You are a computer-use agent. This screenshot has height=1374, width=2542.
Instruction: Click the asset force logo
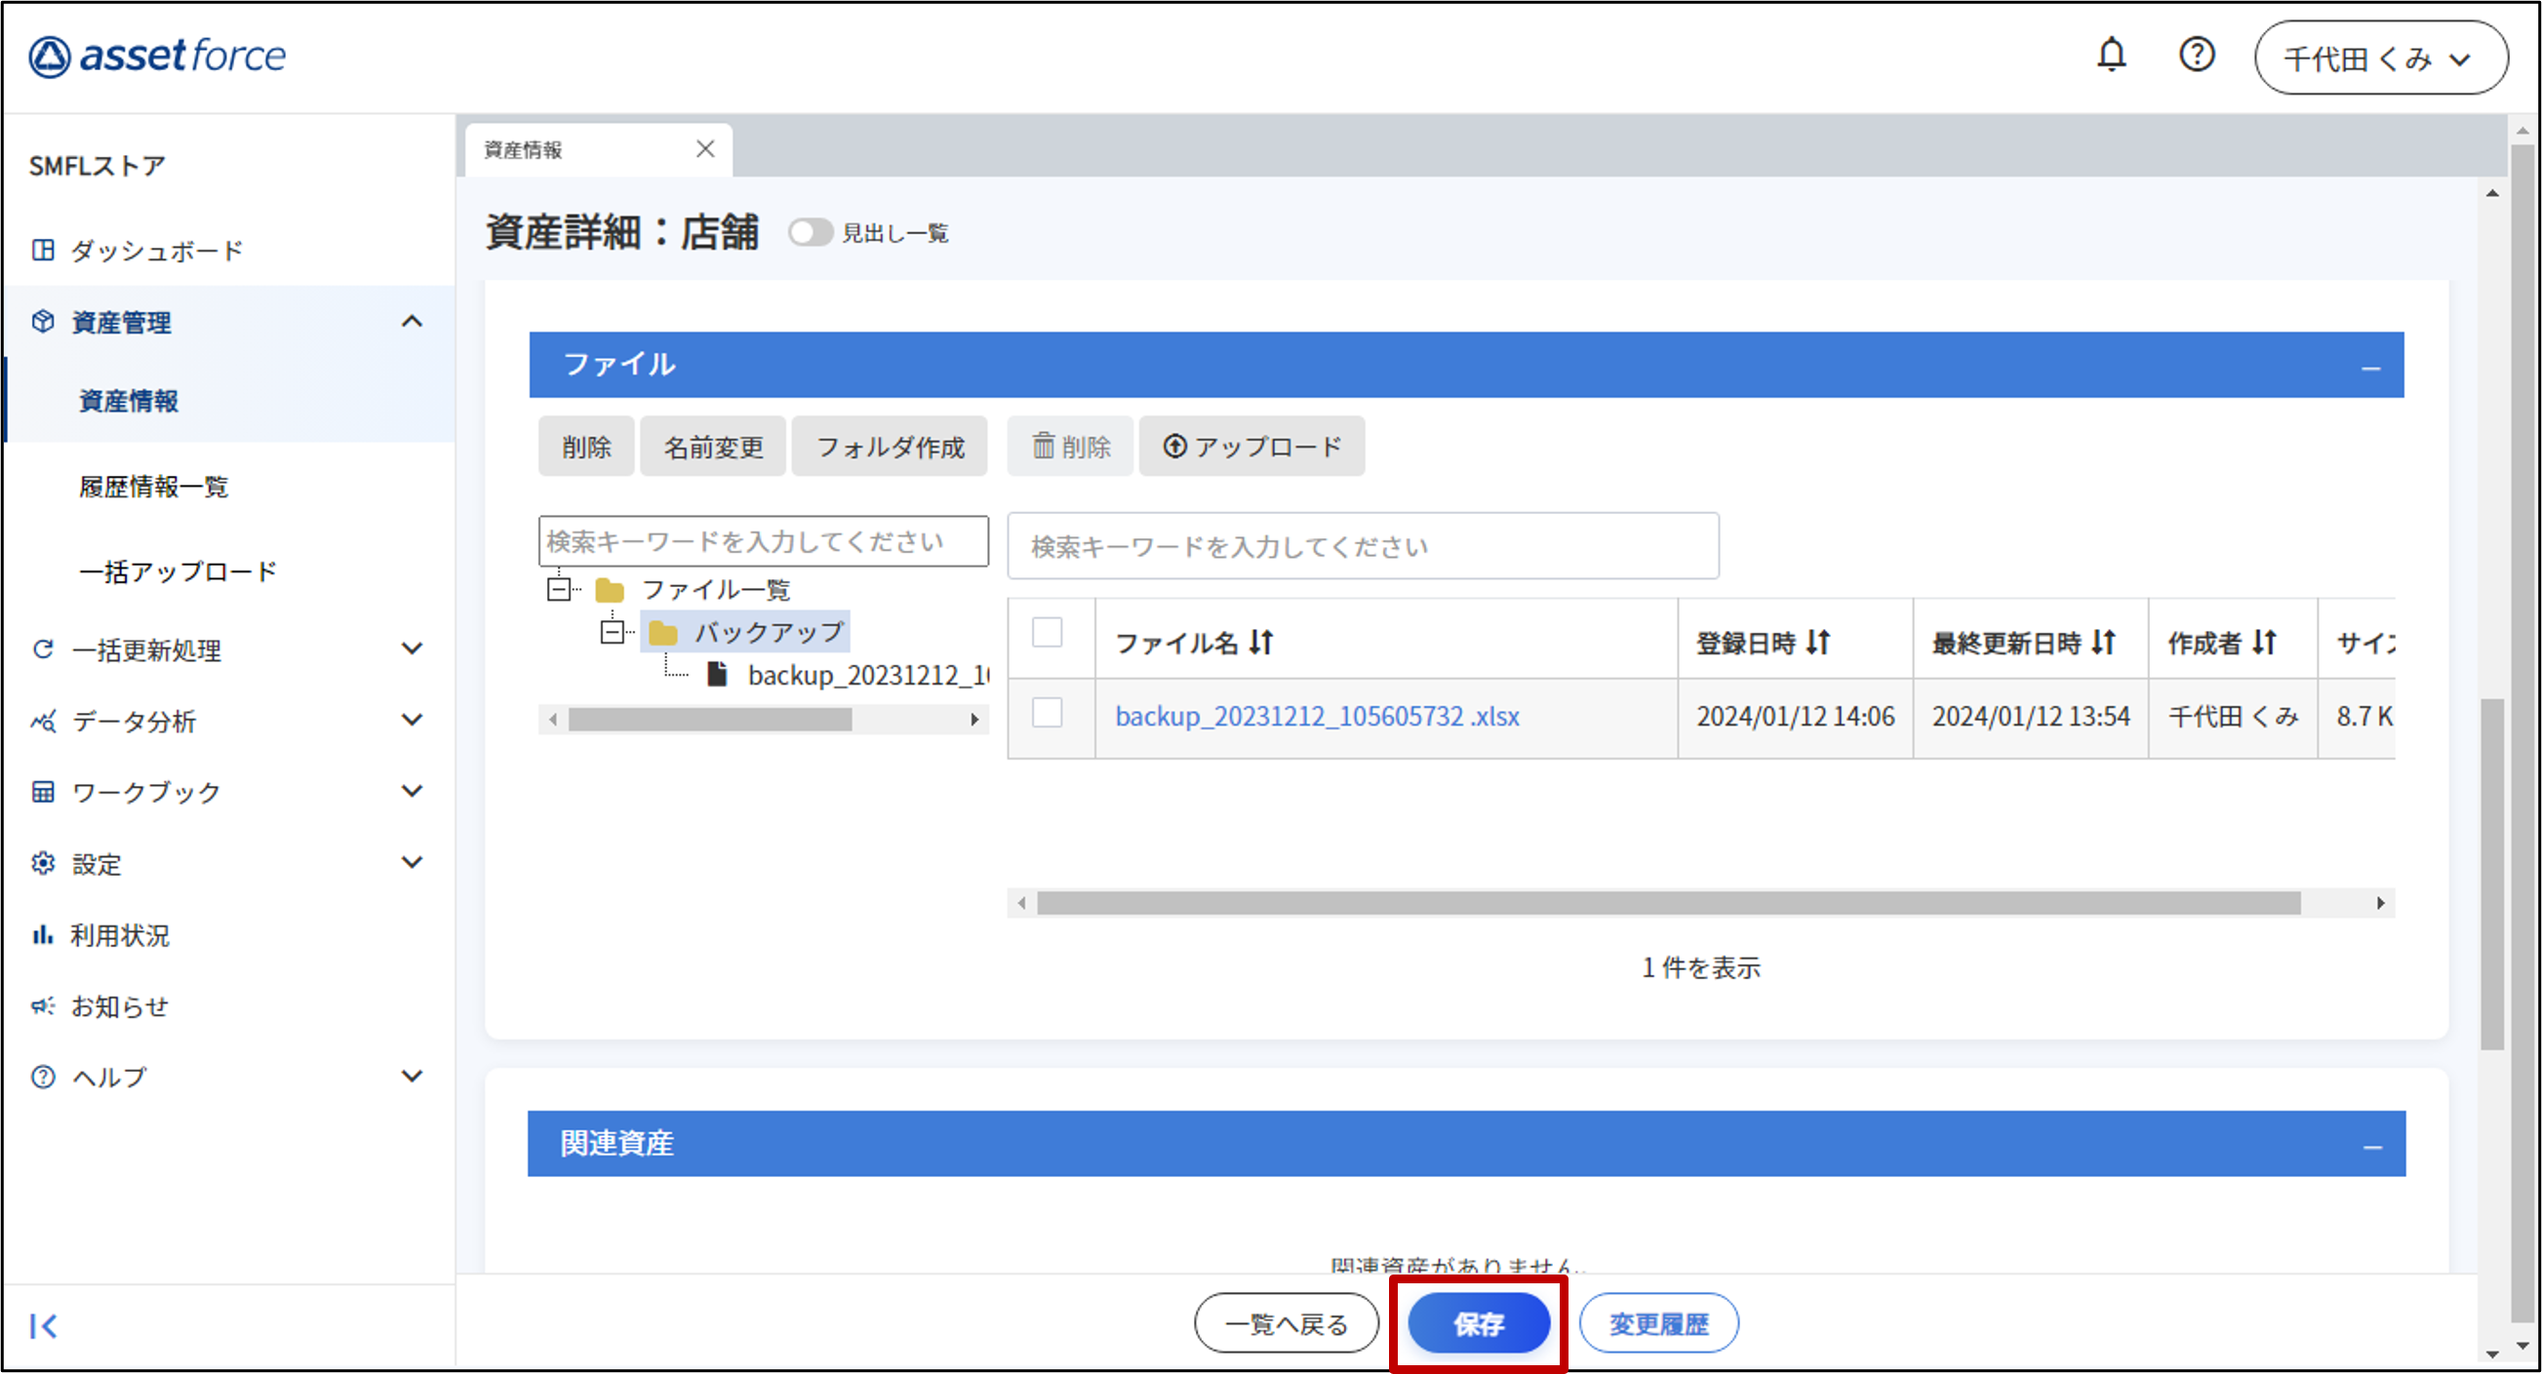click(x=158, y=57)
